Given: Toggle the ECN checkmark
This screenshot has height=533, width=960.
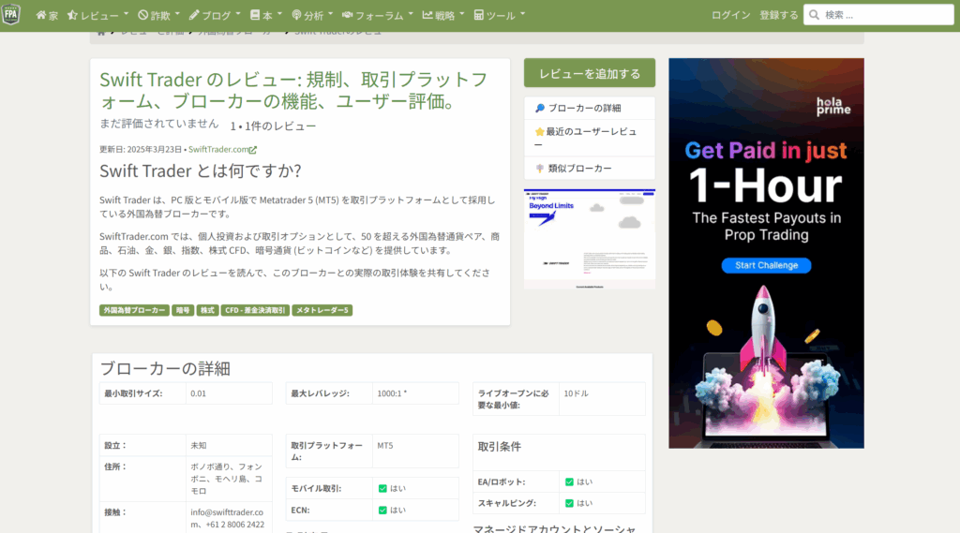Looking at the screenshot, I should point(382,510).
